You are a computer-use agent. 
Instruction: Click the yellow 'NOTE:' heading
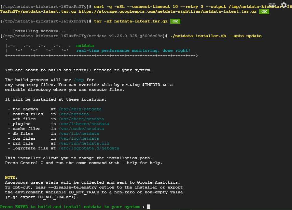(11, 177)
